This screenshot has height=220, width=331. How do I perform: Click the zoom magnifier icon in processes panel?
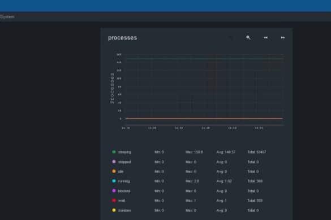point(248,37)
